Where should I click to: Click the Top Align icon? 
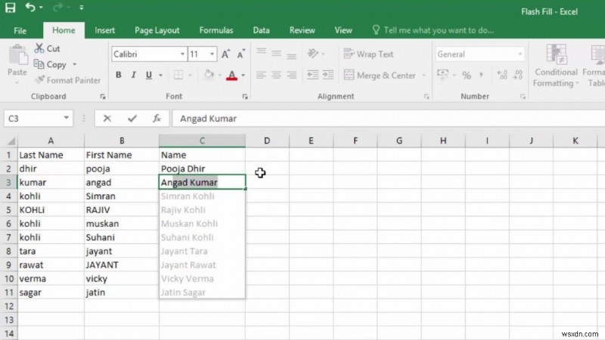[261, 53]
